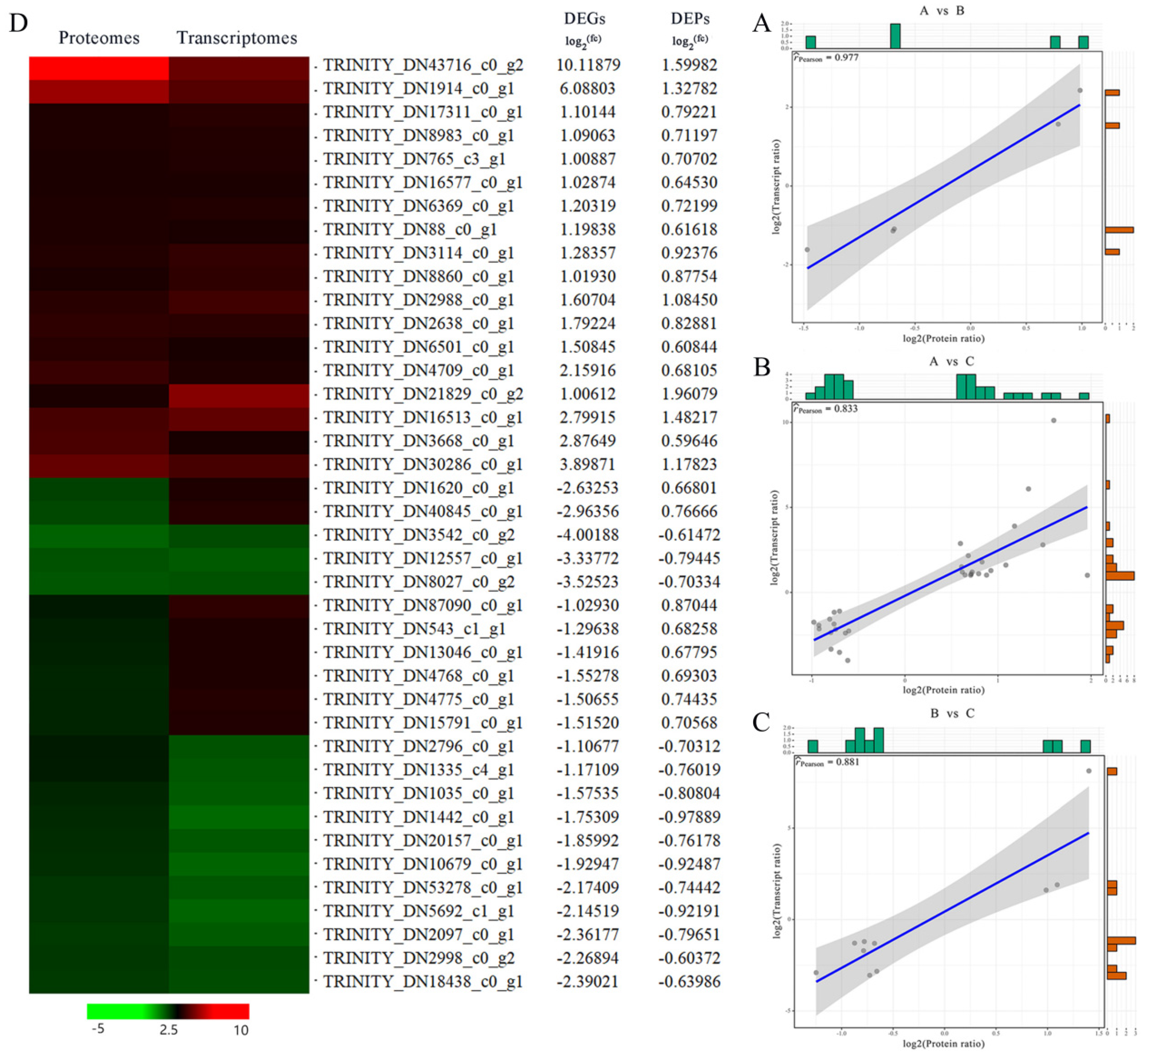Click the A vs C plot title
Image resolution: width=1150 pixels, height=1058 pixels.
point(951,362)
